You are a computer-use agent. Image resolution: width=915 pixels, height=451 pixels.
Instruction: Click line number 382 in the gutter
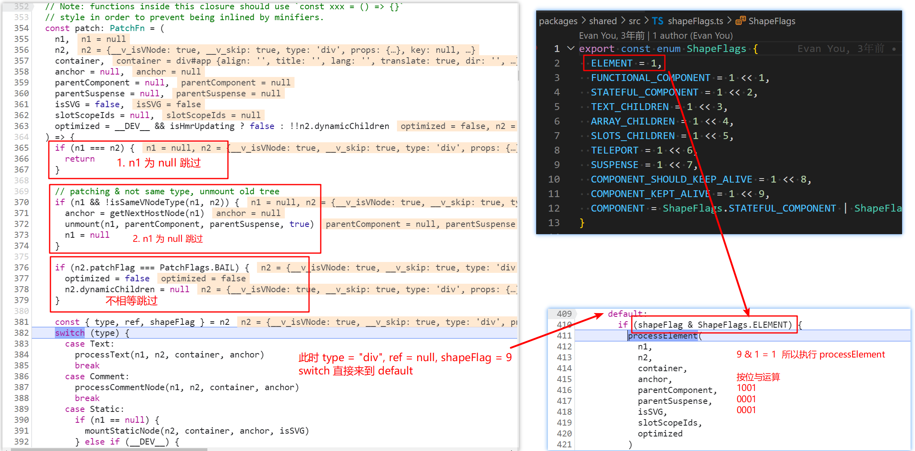coord(21,333)
